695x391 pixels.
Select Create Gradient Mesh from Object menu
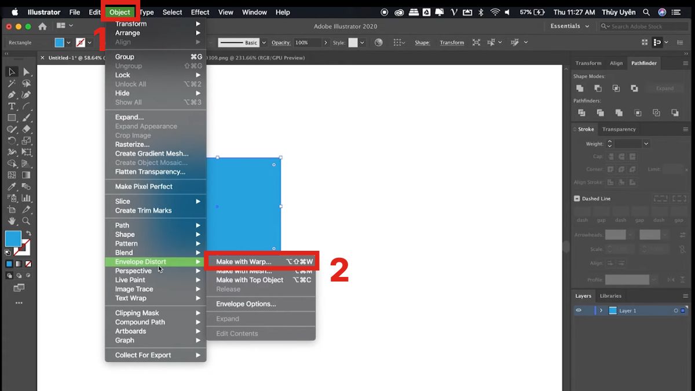point(156,154)
